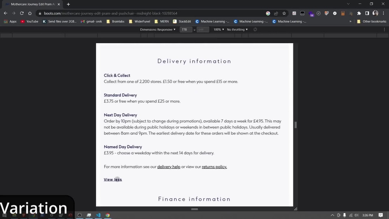Open the Dimensions: Responsive dropdown
The image size is (389, 219).
point(158,30)
